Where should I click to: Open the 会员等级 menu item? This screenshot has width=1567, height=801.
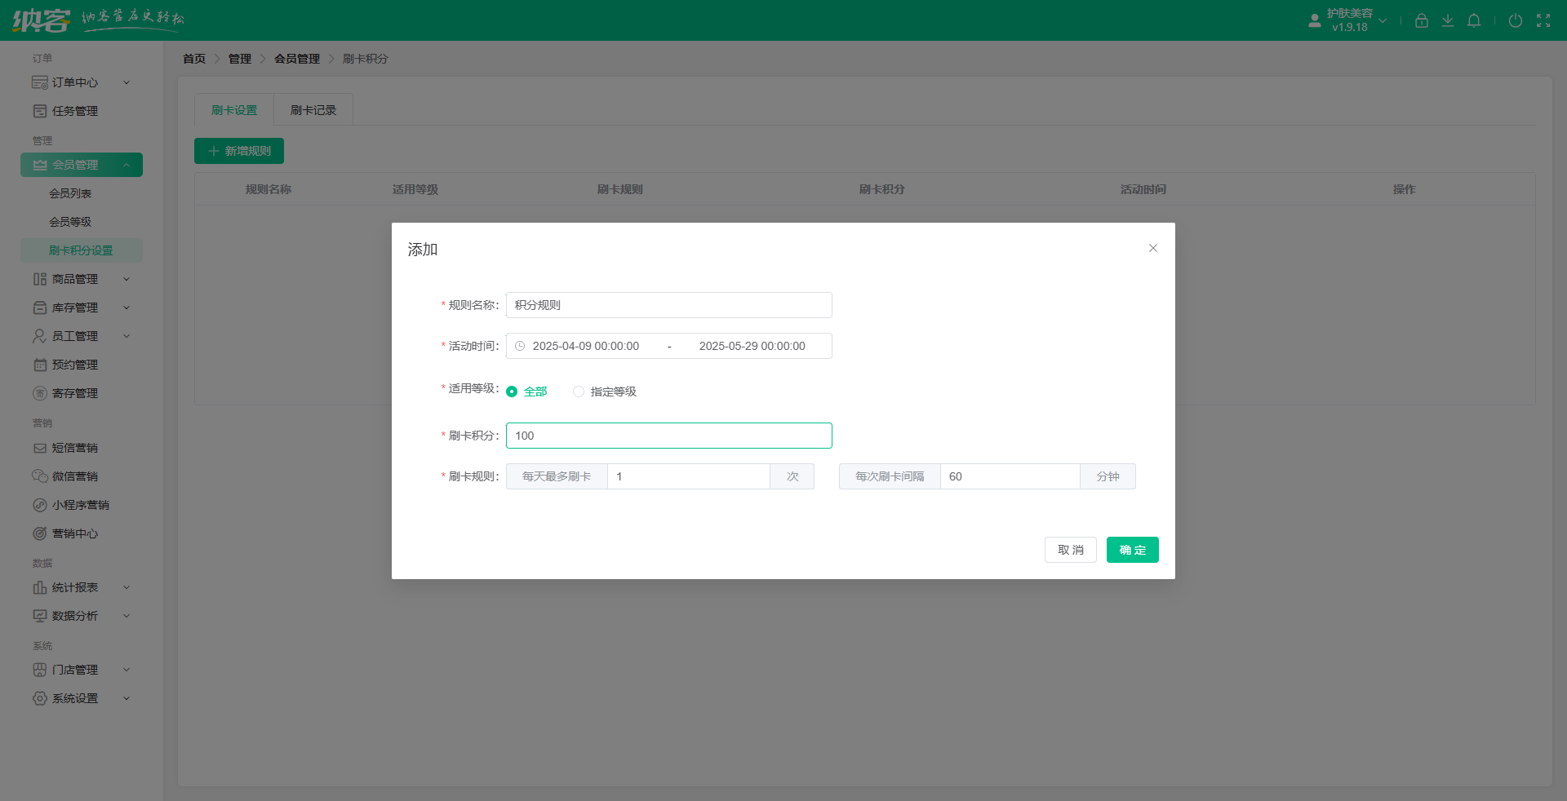pos(69,221)
